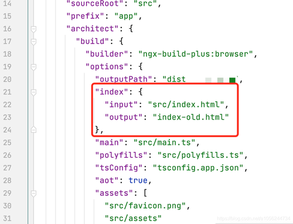
Task: Click the "index-old.html" output value
Action: 190,117
